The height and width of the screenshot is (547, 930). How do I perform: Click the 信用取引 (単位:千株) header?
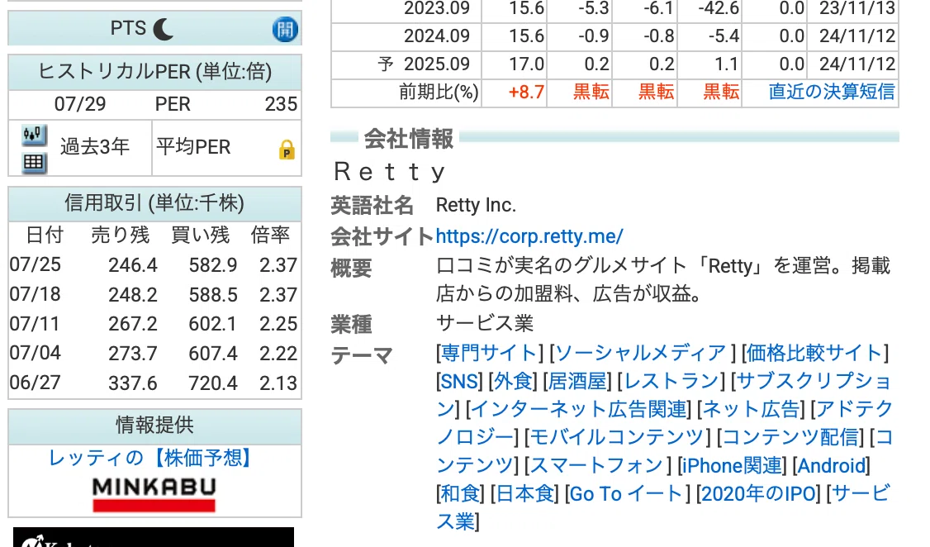(154, 203)
